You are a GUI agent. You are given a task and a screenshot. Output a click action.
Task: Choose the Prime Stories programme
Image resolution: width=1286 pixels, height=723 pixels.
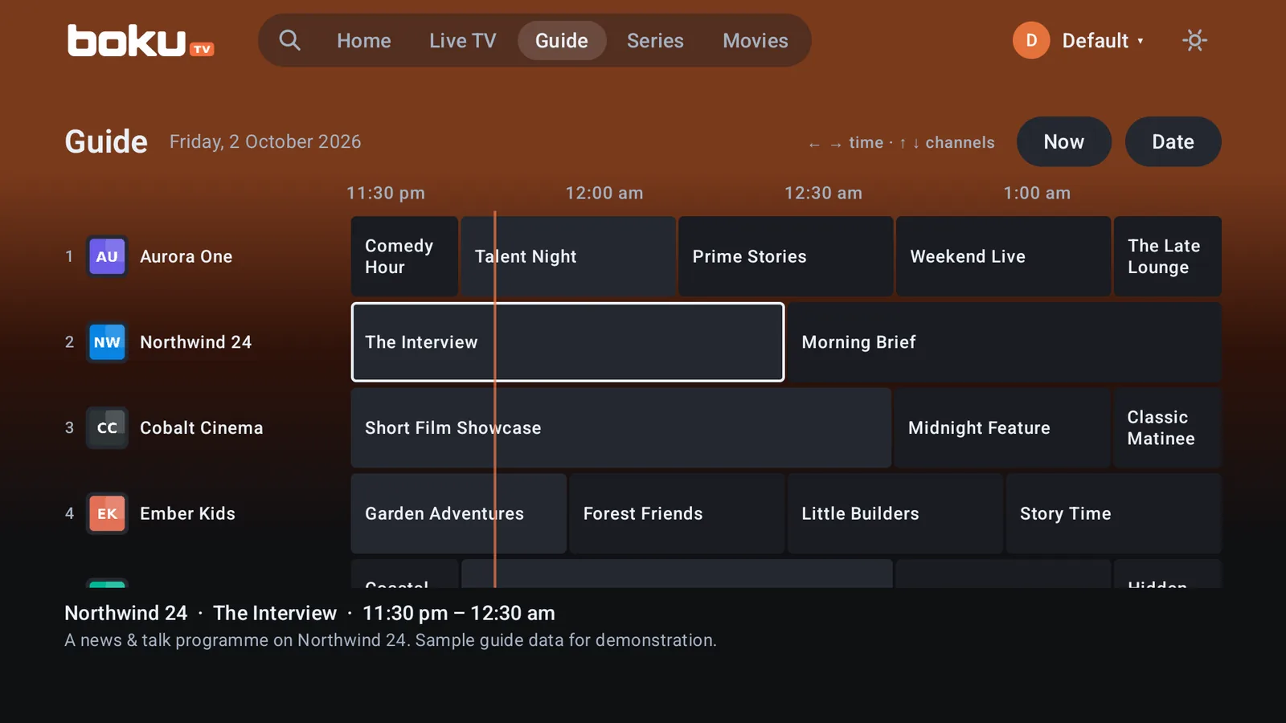click(786, 256)
